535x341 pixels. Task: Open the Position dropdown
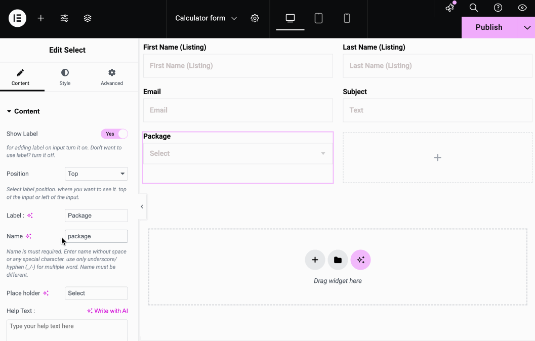[x=96, y=174]
